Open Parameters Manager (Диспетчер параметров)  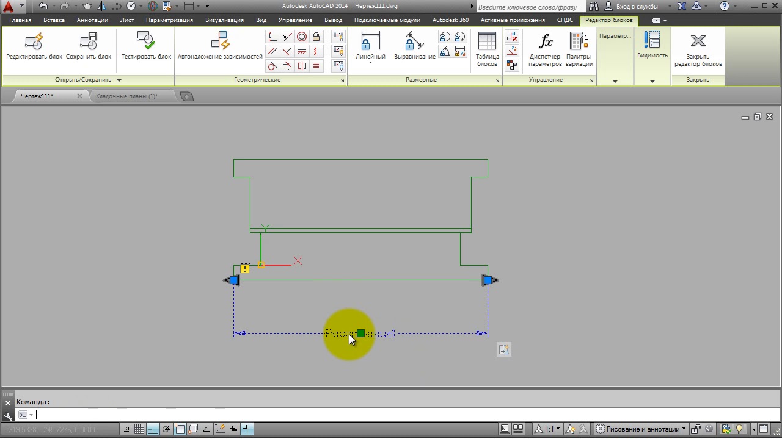545,49
